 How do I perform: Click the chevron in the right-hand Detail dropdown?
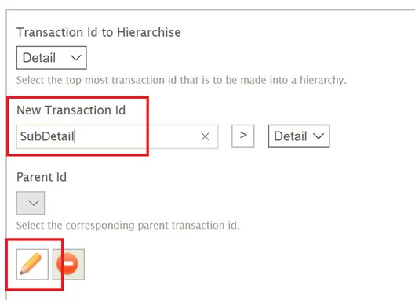[319, 136]
